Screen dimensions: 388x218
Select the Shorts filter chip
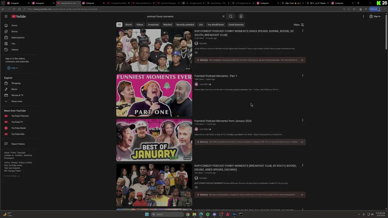coord(129,25)
